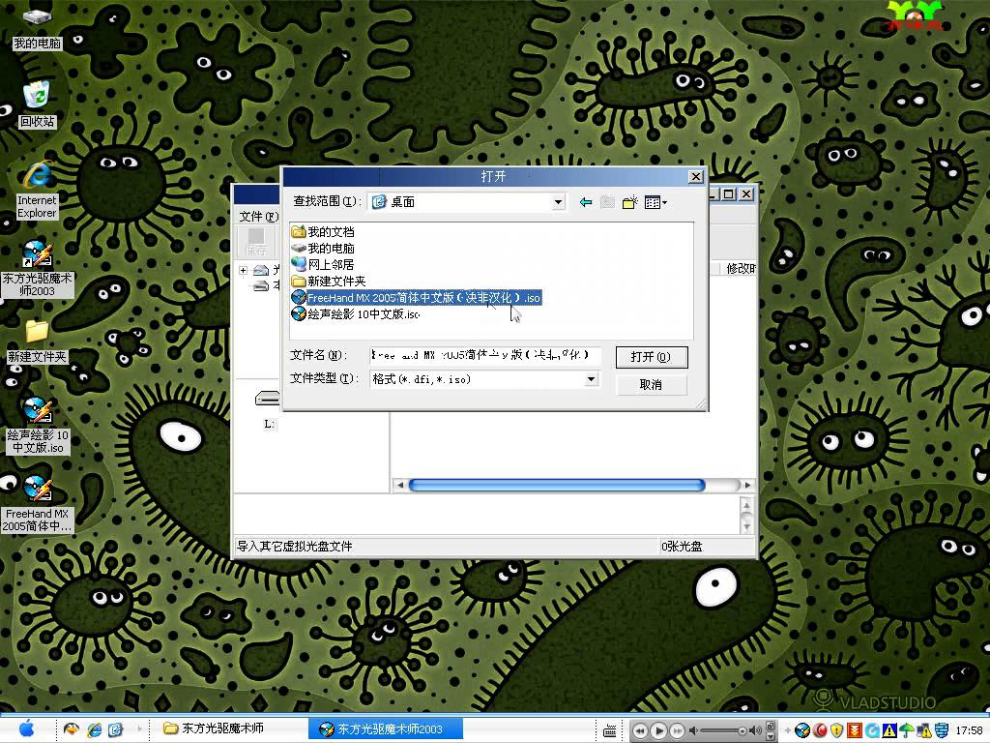The image size is (990, 743).
Task: Click the yellow shield tray icon
Action: click(x=837, y=731)
